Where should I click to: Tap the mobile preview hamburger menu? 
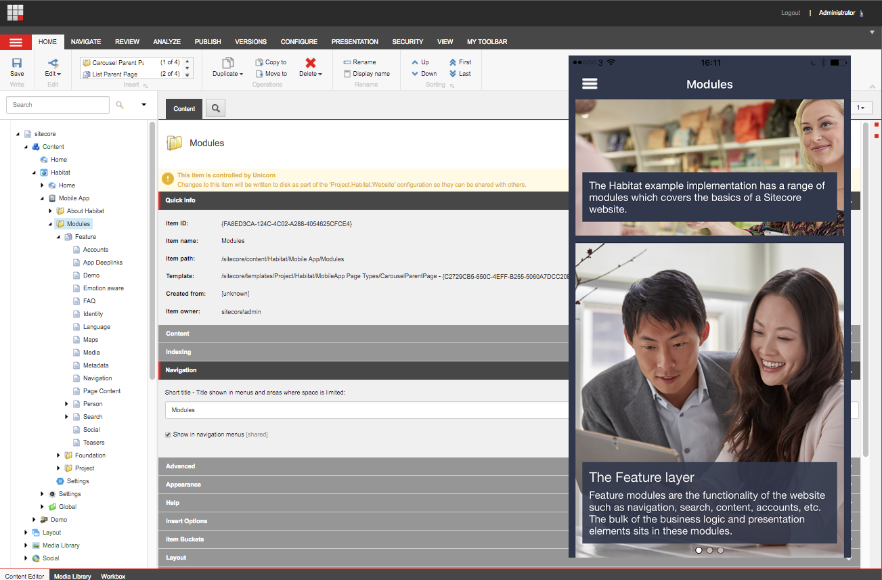coord(590,84)
